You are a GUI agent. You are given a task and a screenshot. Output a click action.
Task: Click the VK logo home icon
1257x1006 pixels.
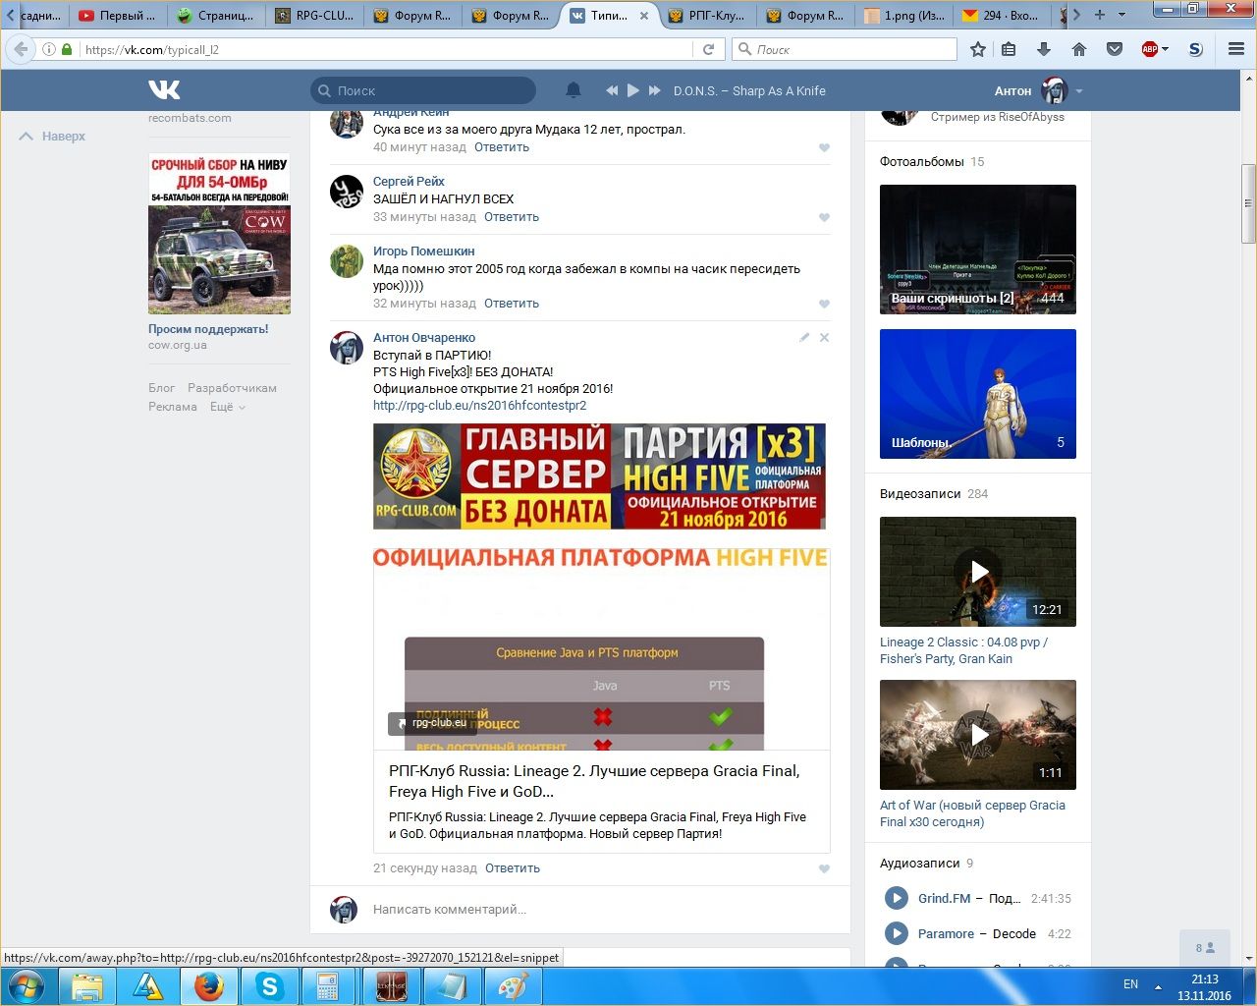(164, 90)
